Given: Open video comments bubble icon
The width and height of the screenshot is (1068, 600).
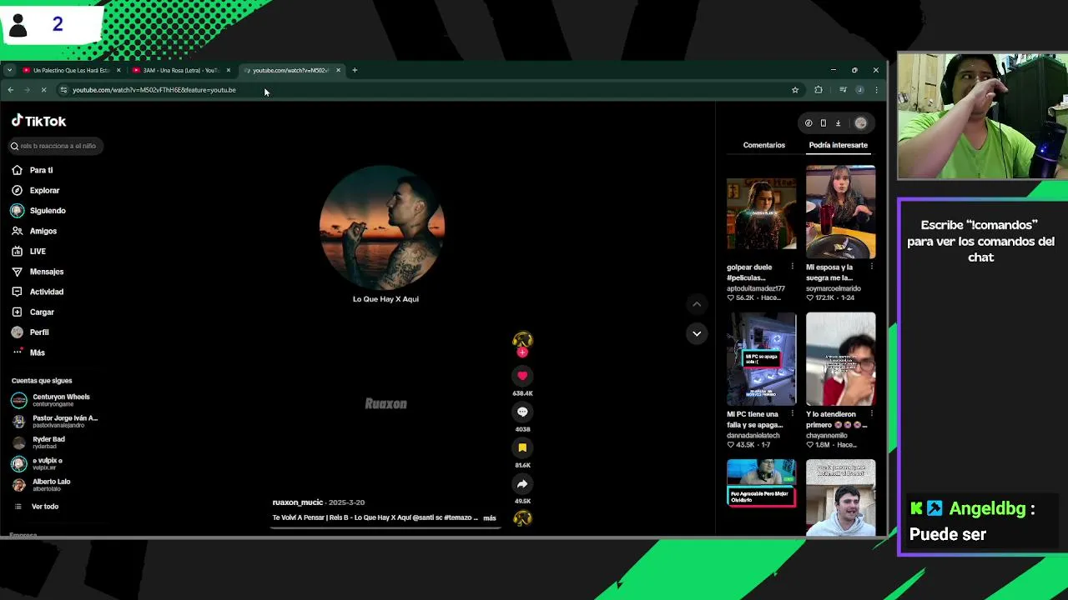Looking at the screenshot, I should (522, 412).
